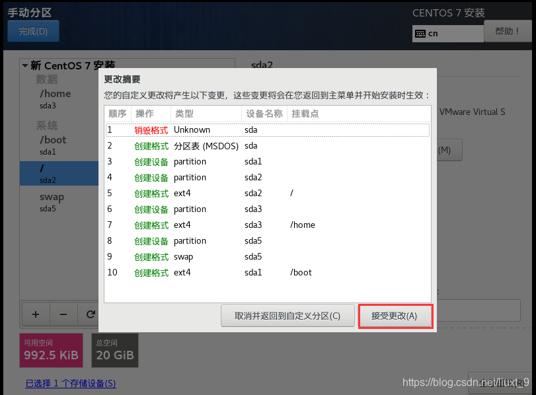Open 已选择 1 个存储设备(S) link
Screen dimensions: 536x395
point(70,383)
